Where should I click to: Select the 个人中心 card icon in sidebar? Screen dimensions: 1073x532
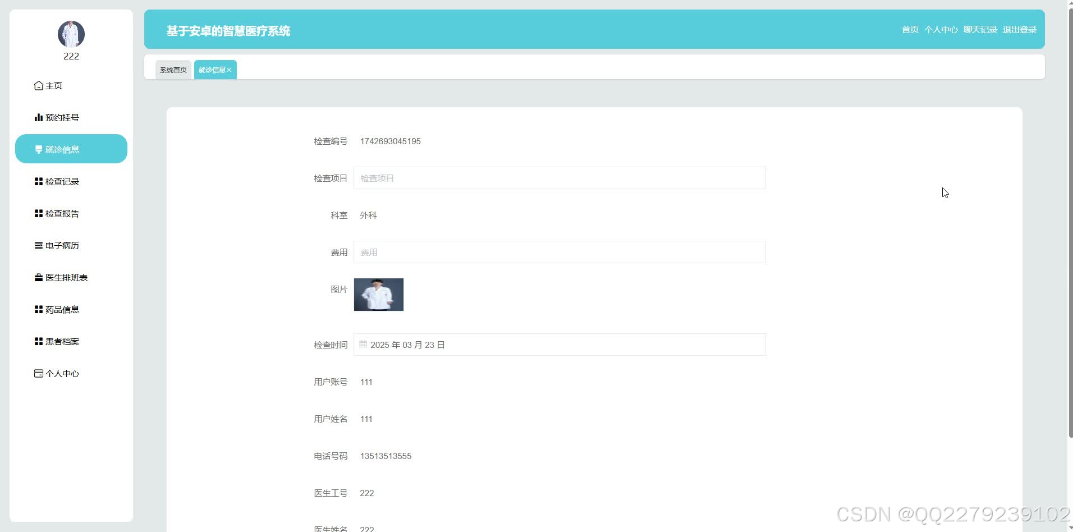click(x=38, y=373)
